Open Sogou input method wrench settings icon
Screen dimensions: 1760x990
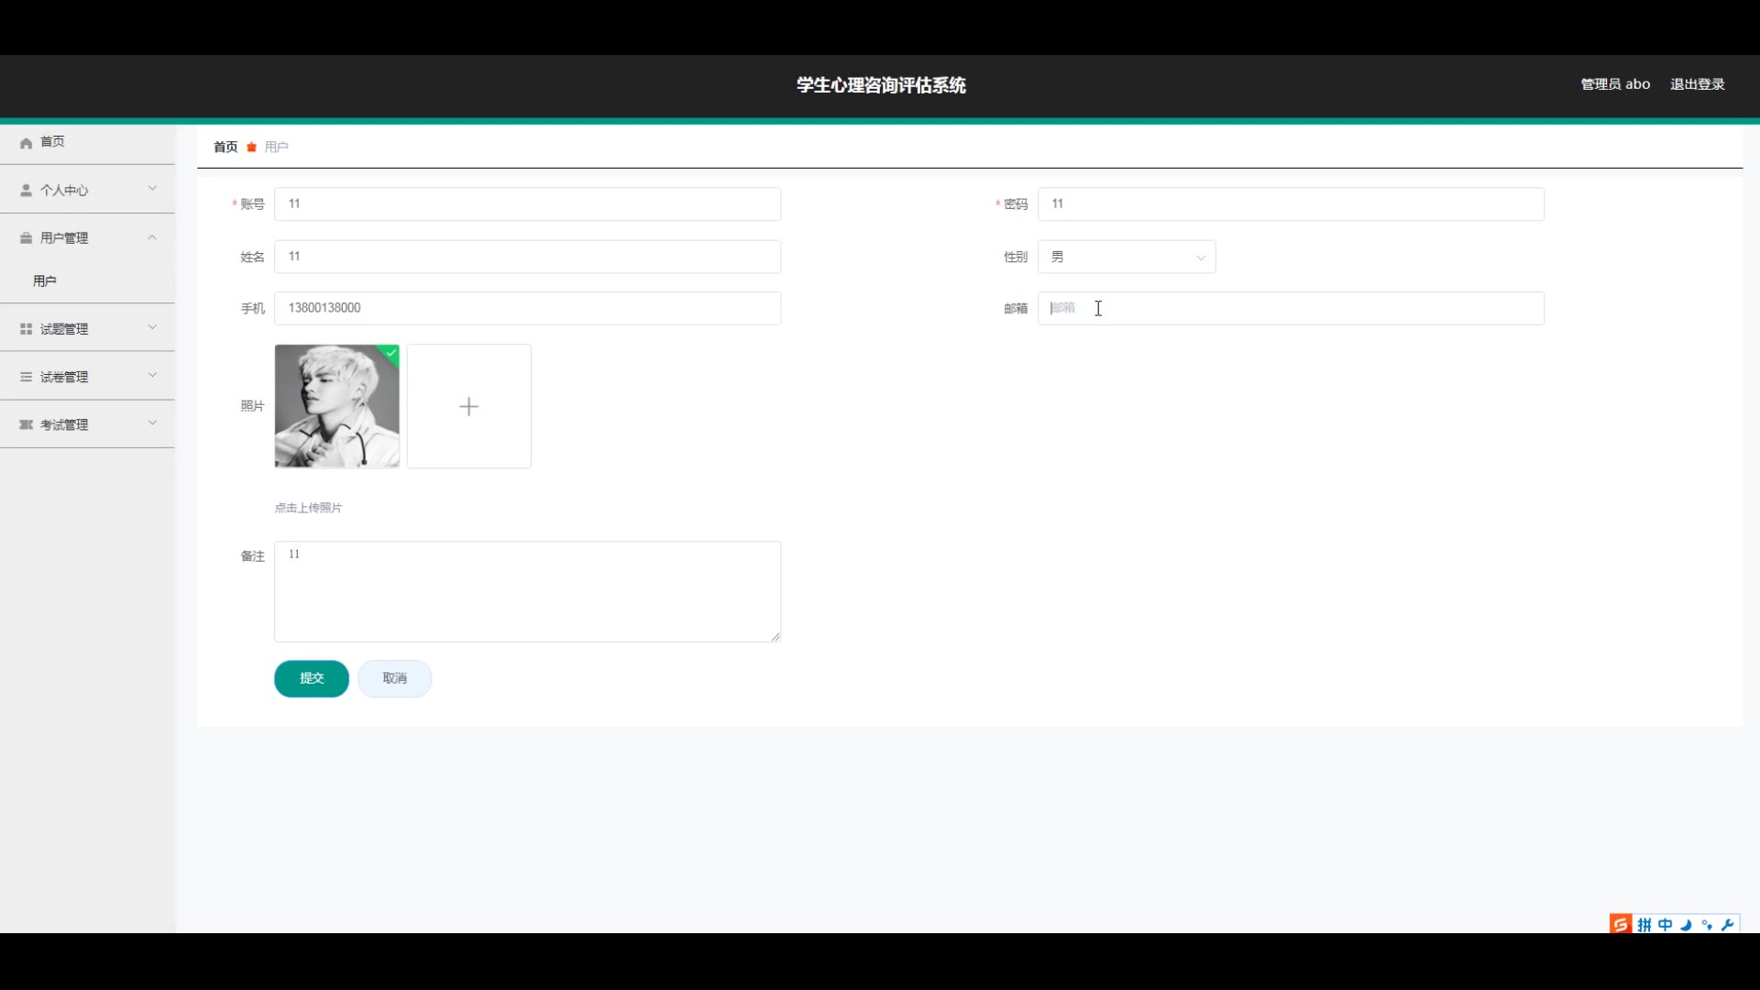pos(1728,925)
